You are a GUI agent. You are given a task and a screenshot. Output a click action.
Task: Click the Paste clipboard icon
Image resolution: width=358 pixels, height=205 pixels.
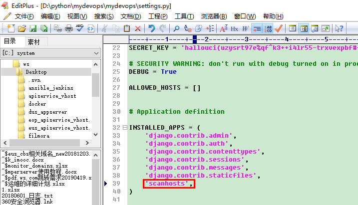(x=127, y=28)
